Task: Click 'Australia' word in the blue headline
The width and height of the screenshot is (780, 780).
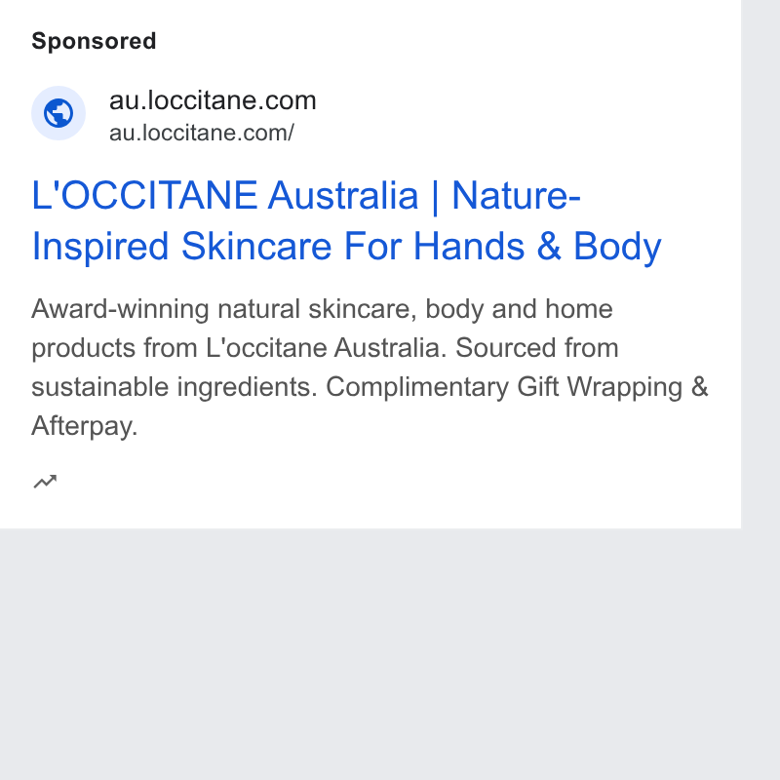Action: (x=343, y=195)
